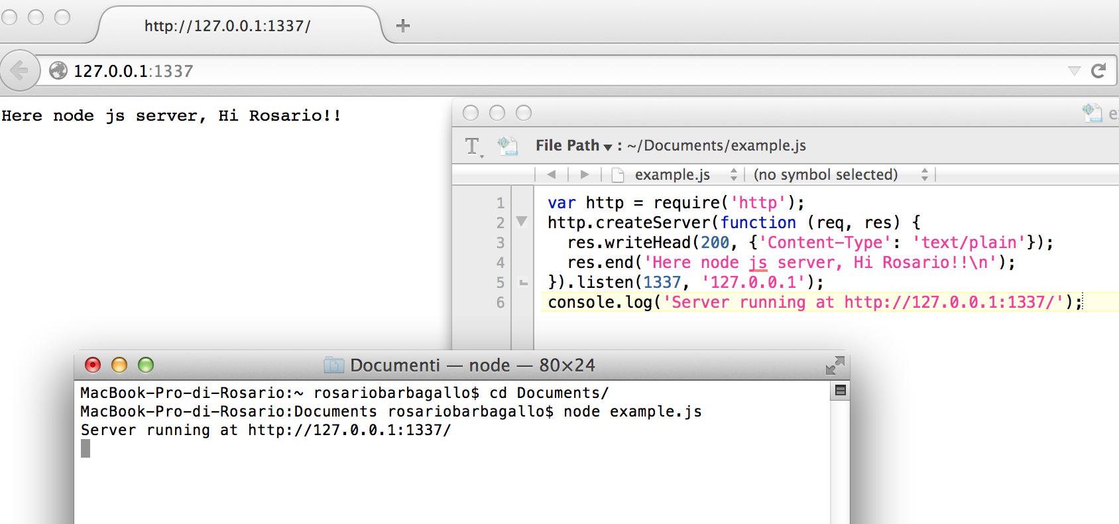Click the address bar showing 127.0.0.1:1337
Viewport: 1119px width, 524px height.
click(530, 71)
